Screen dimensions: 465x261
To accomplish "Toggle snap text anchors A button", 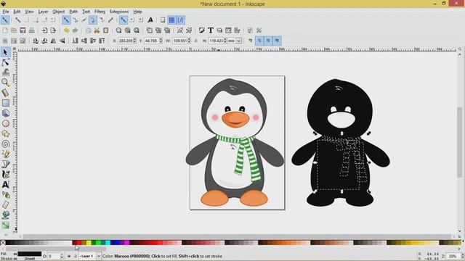I will tap(150, 20).
